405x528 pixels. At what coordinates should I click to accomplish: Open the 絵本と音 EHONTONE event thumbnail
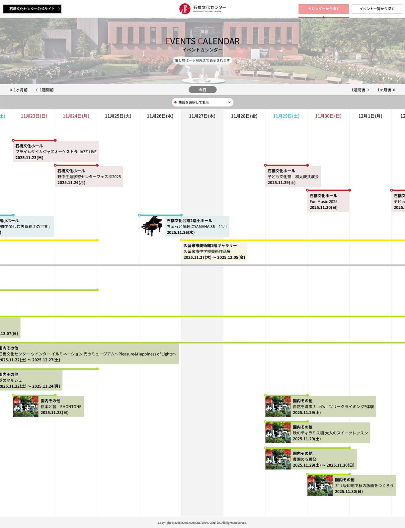[26, 406]
